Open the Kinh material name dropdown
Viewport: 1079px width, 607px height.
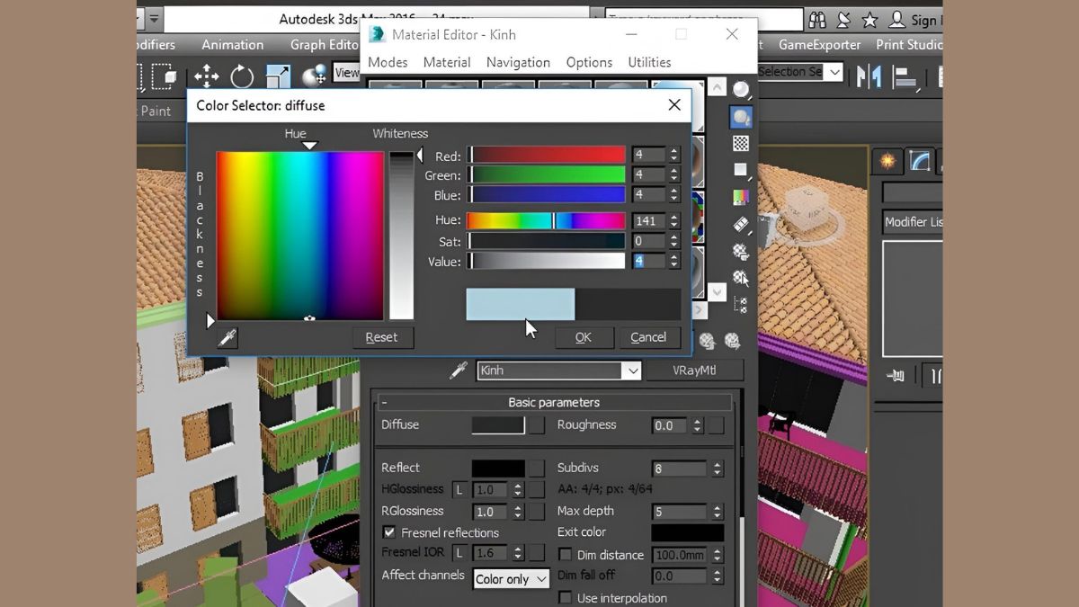632,370
